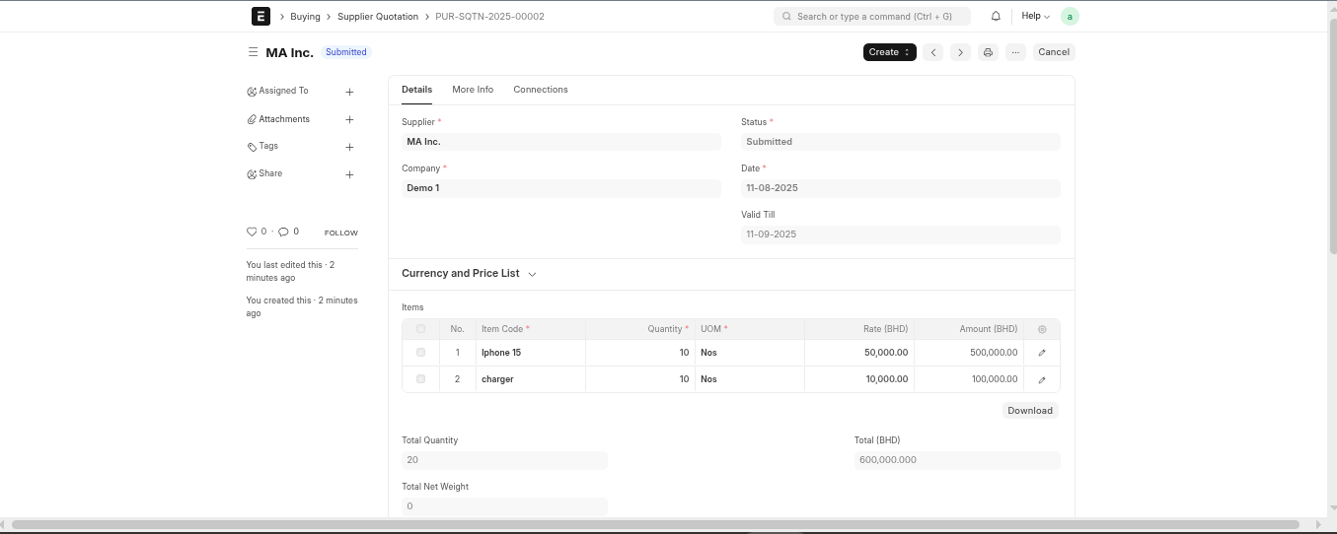Viewport: 1337px width, 534px height.
Task: Switch to the More Info tab
Action: tap(473, 90)
